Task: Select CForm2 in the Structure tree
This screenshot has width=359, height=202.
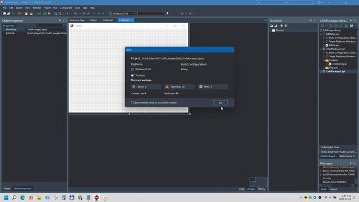Action: click(279, 30)
